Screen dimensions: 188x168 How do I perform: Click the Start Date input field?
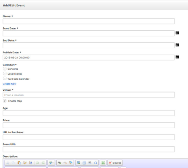89,33
